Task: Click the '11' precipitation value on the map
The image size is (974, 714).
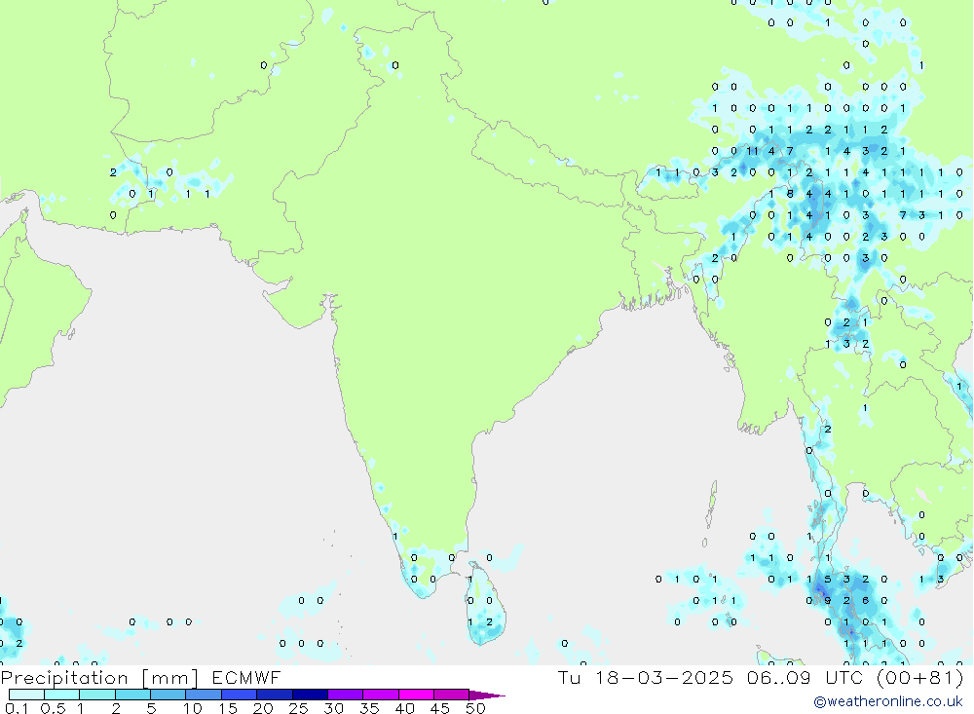Action: [x=752, y=151]
